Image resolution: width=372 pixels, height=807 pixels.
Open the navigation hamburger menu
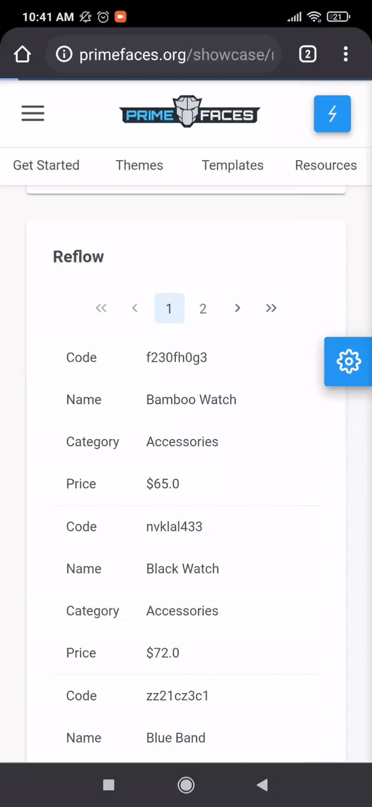pyautogui.click(x=32, y=114)
